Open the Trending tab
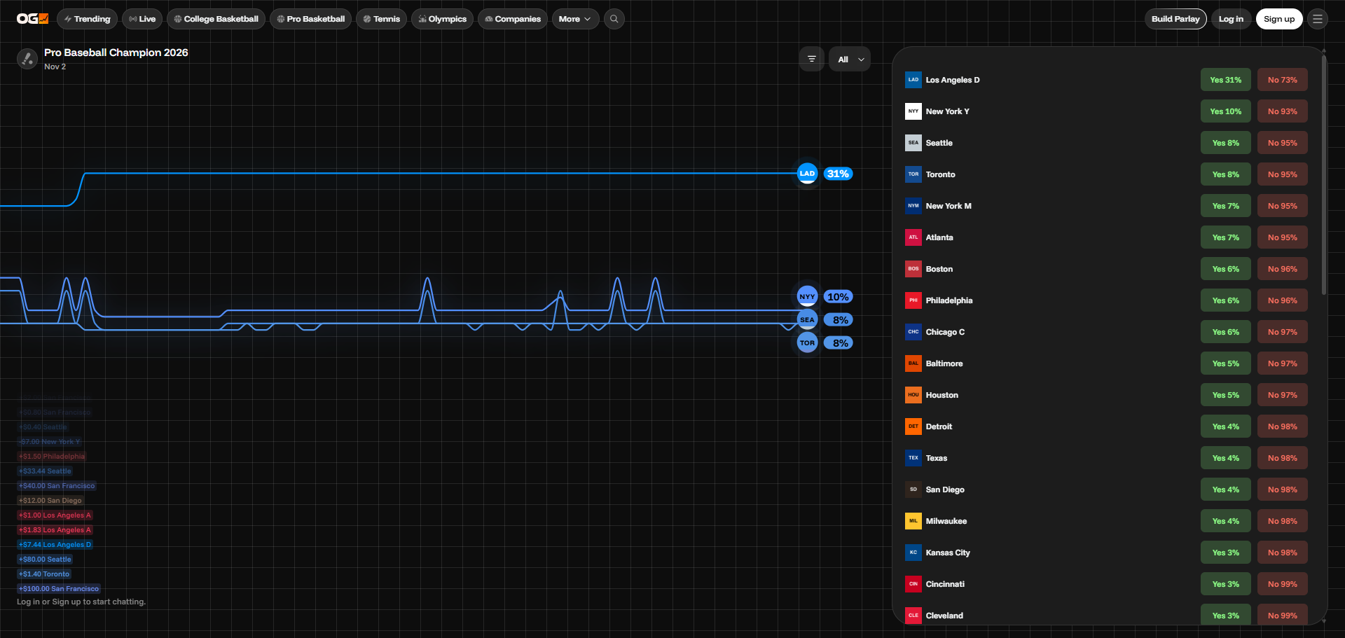1345x638 pixels. pos(87,19)
